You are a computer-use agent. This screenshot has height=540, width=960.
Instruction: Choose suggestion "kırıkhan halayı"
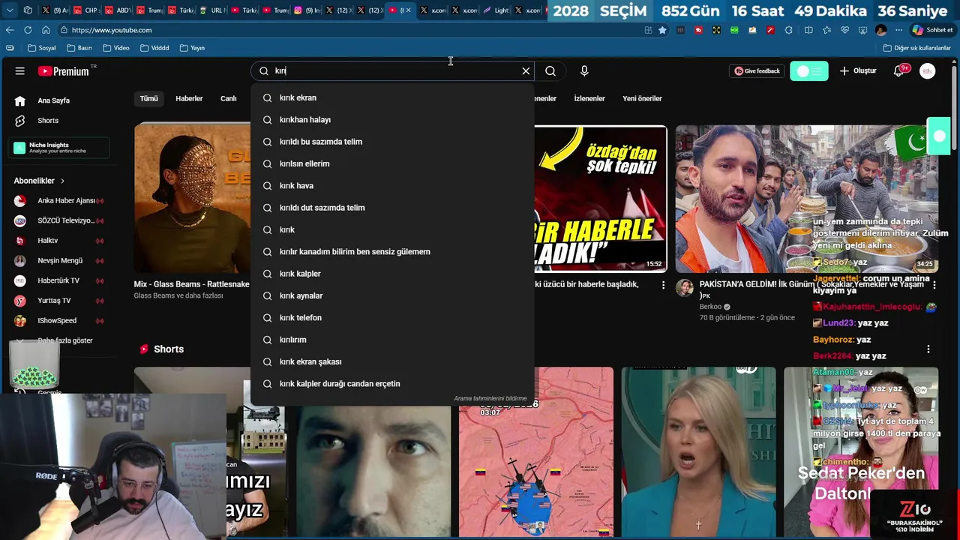click(392, 120)
